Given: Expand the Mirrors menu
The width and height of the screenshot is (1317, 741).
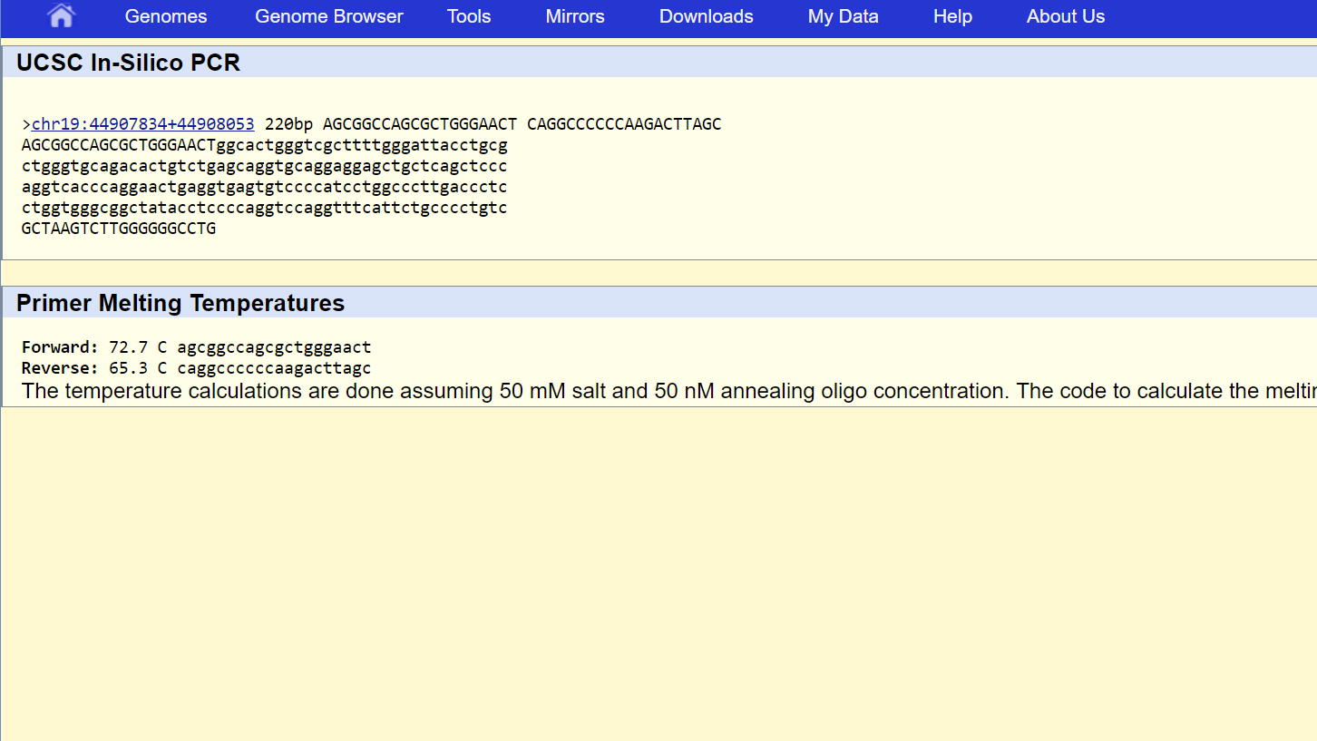Looking at the screenshot, I should pos(575,16).
